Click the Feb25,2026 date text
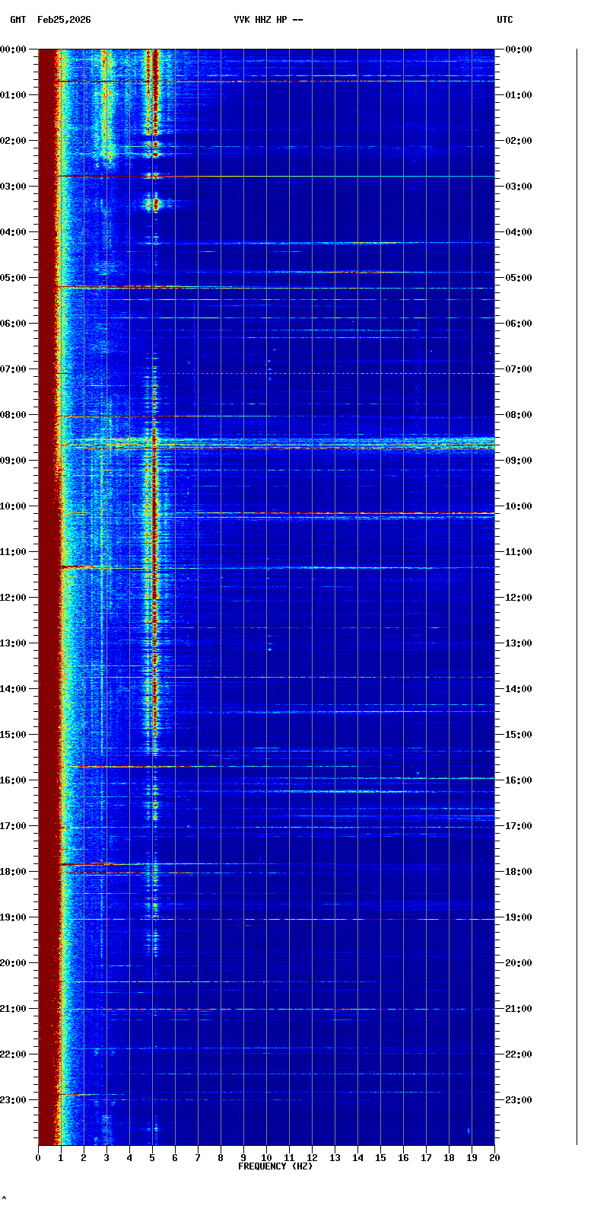The height and width of the screenshot is (1206, 610). click(x=64, y=20)
